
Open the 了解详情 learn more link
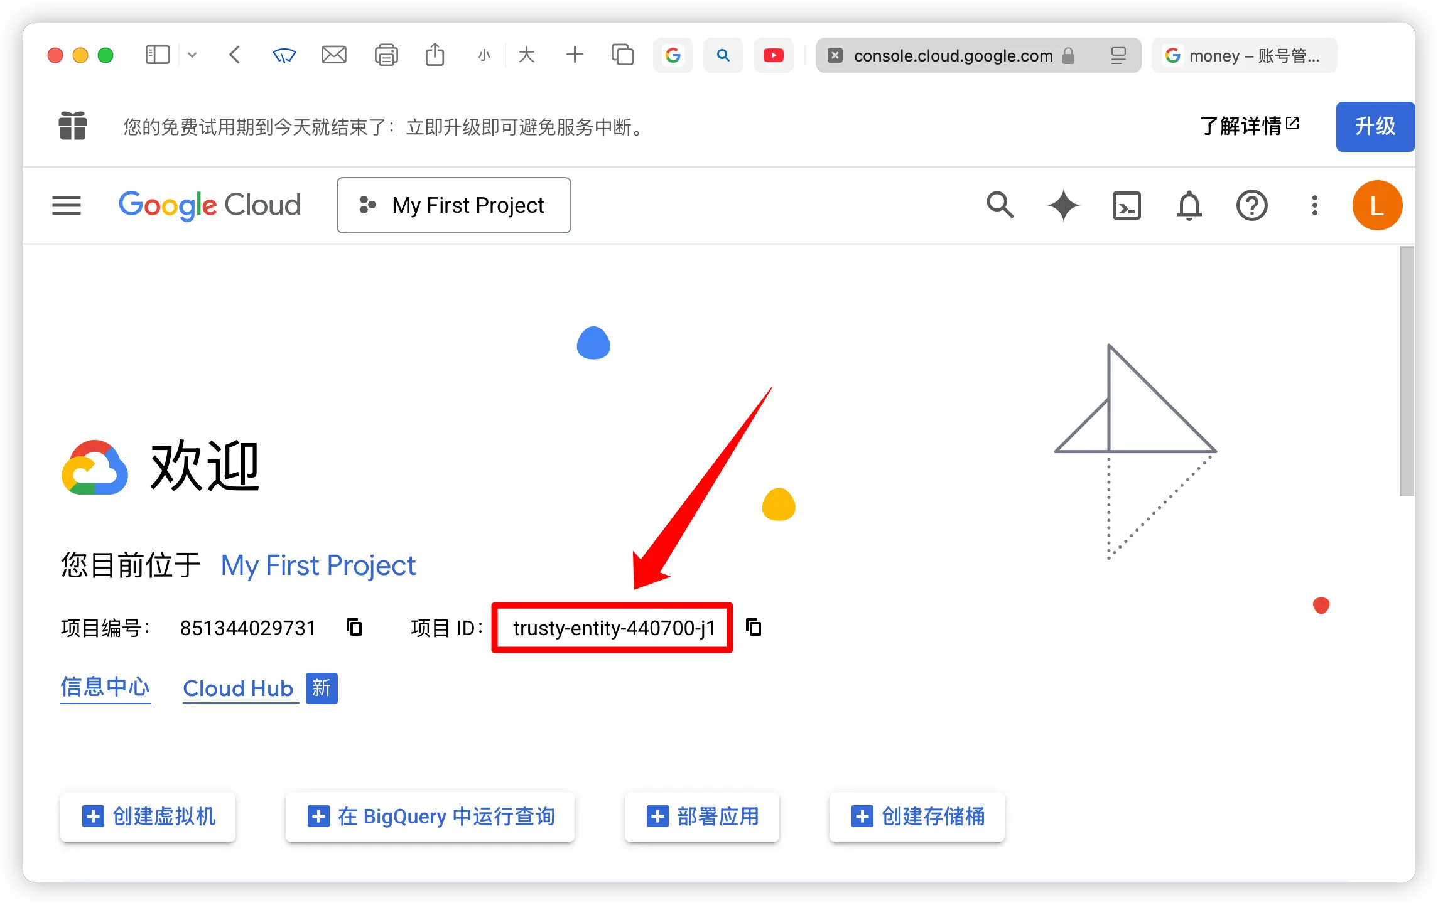click(1250, 126)
